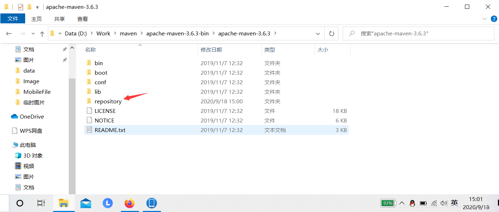Open the 临时图片 folder in sidebar

(x=34, y=102)
